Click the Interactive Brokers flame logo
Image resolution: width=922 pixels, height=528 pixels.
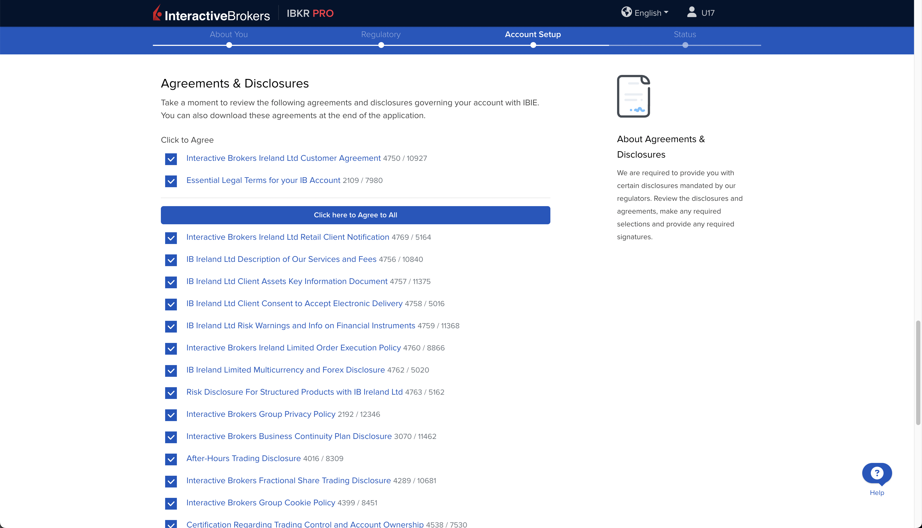click(157, 13)
